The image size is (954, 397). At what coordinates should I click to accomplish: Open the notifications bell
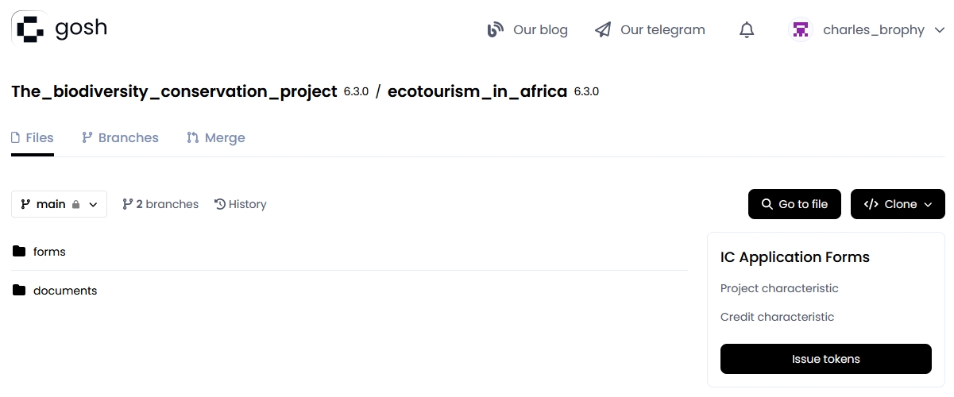click(747, 30)
